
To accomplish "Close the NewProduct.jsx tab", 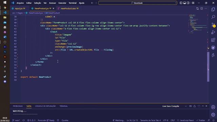I will [54, 8].
